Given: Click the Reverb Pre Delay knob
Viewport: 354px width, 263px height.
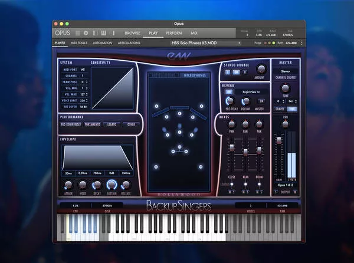Looking at the screenshot, I should (x=231, y=100).
